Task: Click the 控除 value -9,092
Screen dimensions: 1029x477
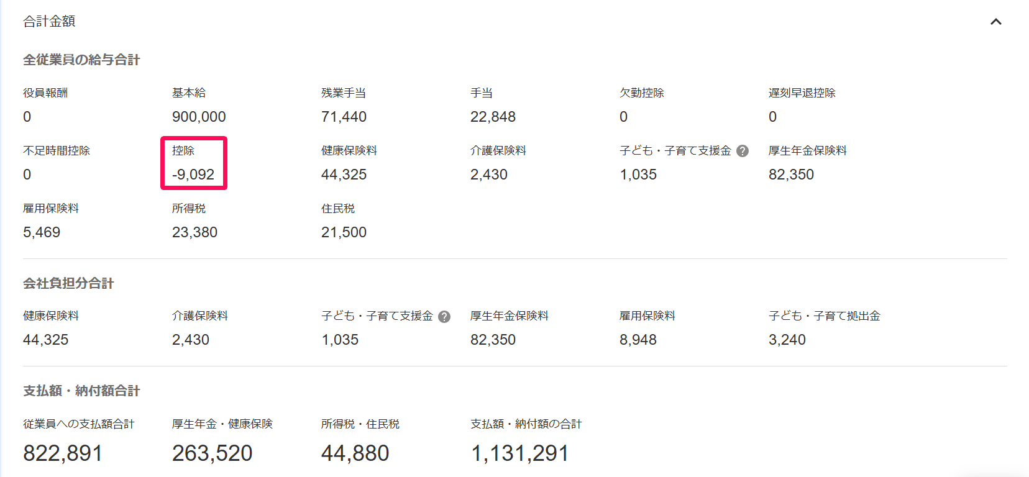Action: point(193,175)
